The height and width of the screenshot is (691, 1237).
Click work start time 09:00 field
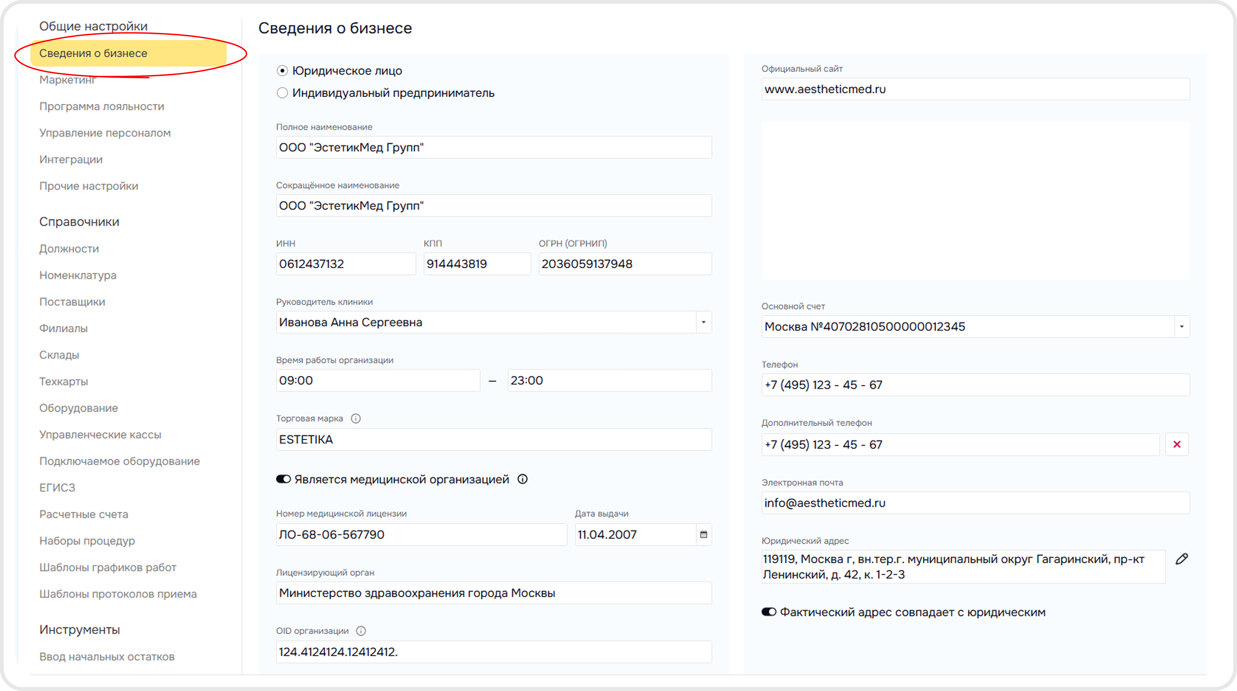click(378, 380)
